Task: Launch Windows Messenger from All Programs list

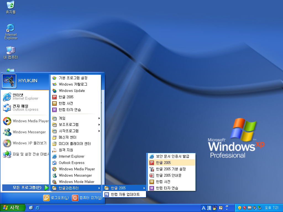Action: point(76,175)
